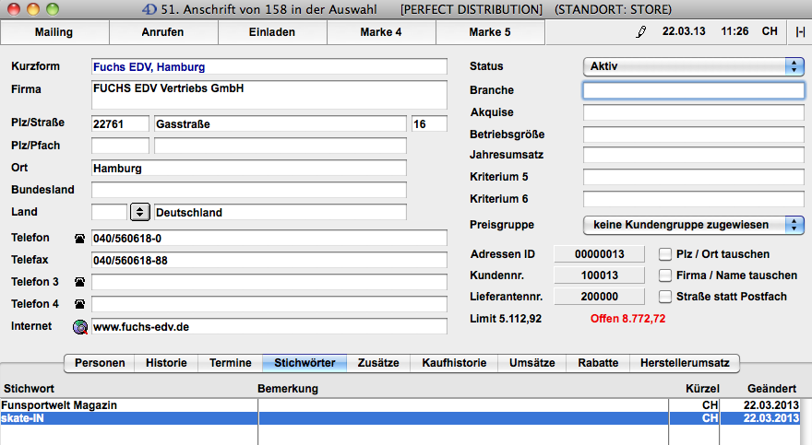
Task: Toggle Firma / Name tauschen checkbox
Action: click(x=665, y=275)
